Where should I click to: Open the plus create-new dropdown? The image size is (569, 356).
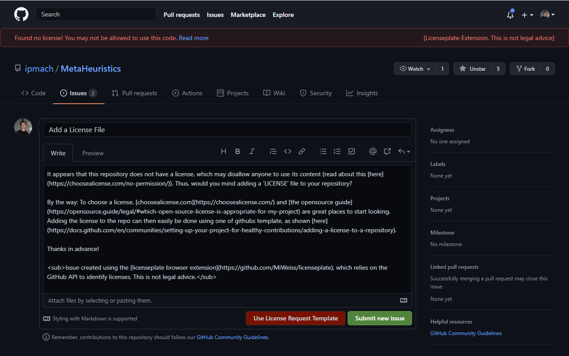click(x=527, y=15)
